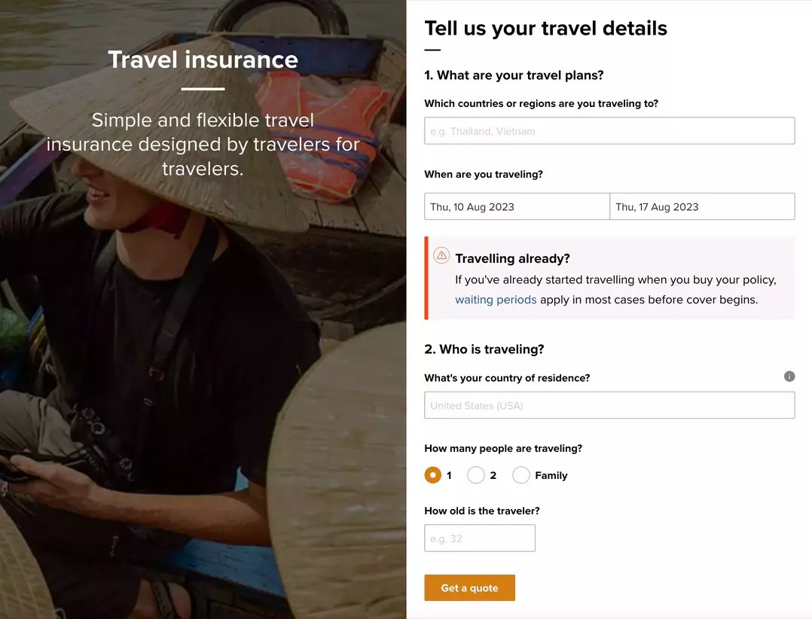Choose "2" travelers option
The height and width of the screenshot is (619, 812).
pos(476,475)
